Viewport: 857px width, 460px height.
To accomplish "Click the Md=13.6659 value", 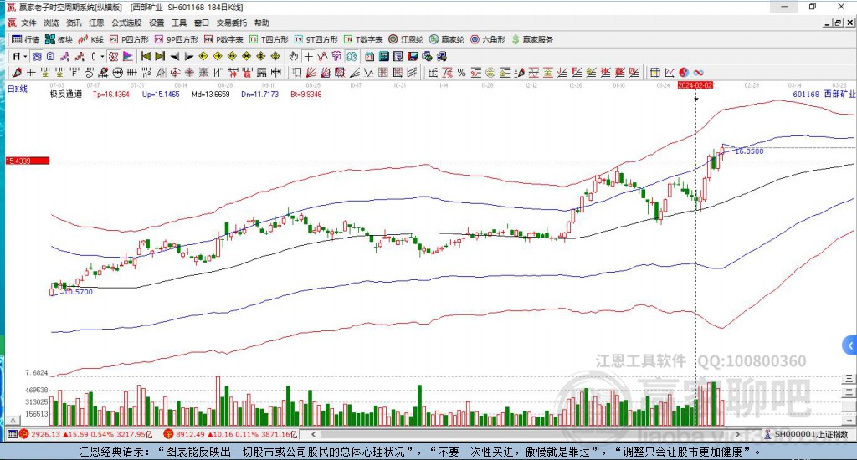I will coord(210,94).
